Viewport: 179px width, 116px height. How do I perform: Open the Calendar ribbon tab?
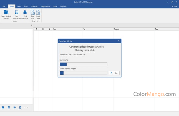click(34, 6)
